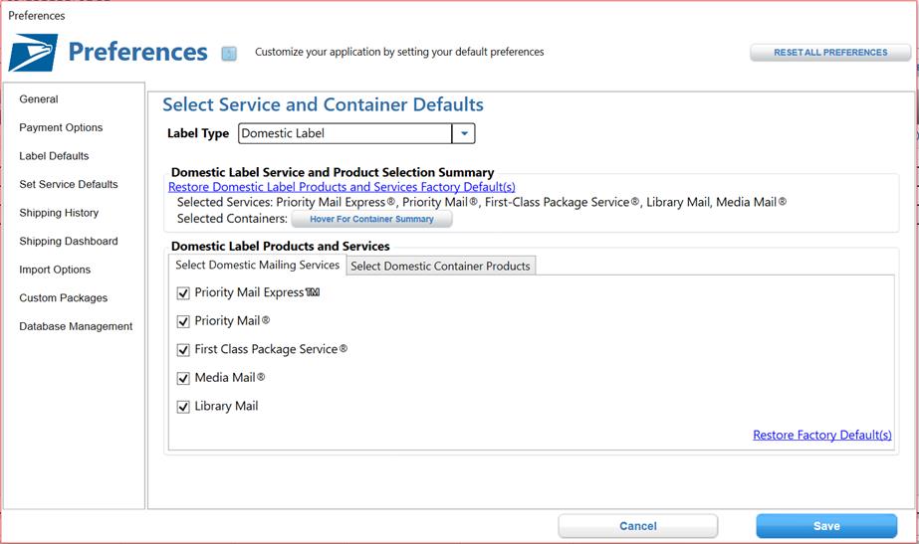Click Restore Factory Default(s) link in services panel
The width and height of the screenshot is (919, 544).
tap(822, 435)
